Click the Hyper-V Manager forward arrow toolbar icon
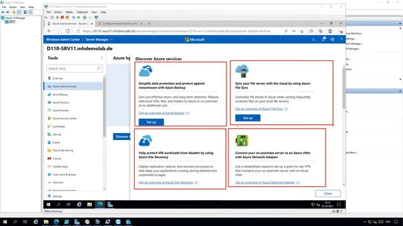This screenshot has width=403, height=226. (x=8, y=12)
